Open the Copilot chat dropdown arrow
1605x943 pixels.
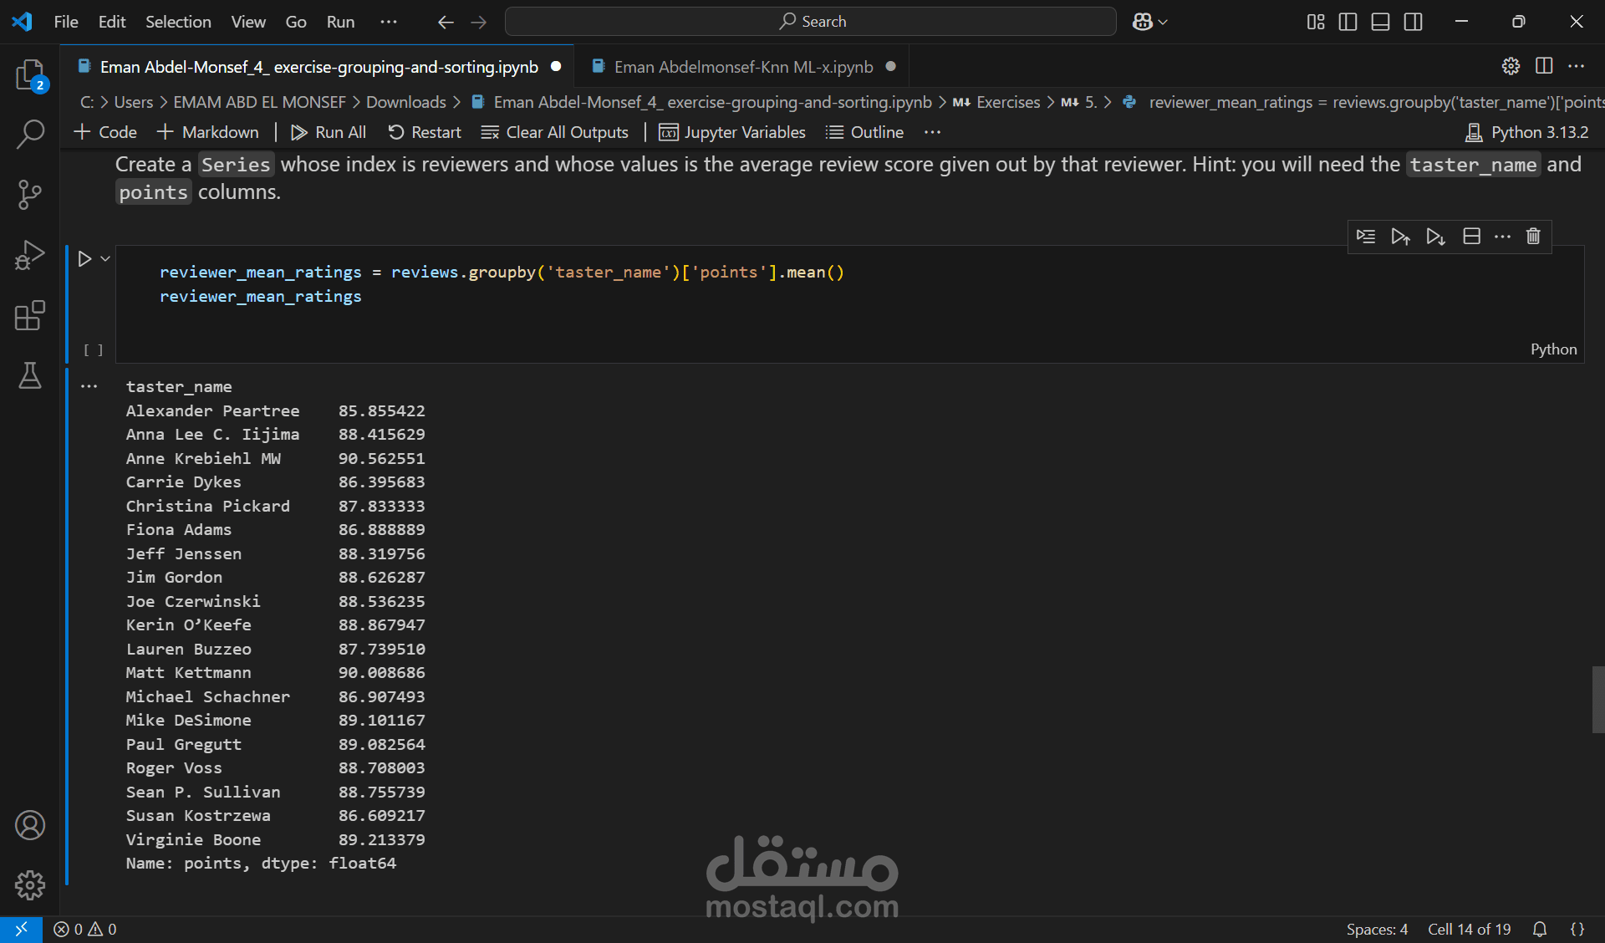click(1163, 22)
